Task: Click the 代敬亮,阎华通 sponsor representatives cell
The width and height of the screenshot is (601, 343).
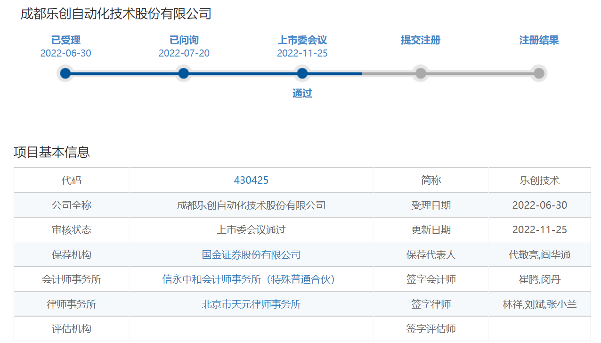Action: point(539,255)
